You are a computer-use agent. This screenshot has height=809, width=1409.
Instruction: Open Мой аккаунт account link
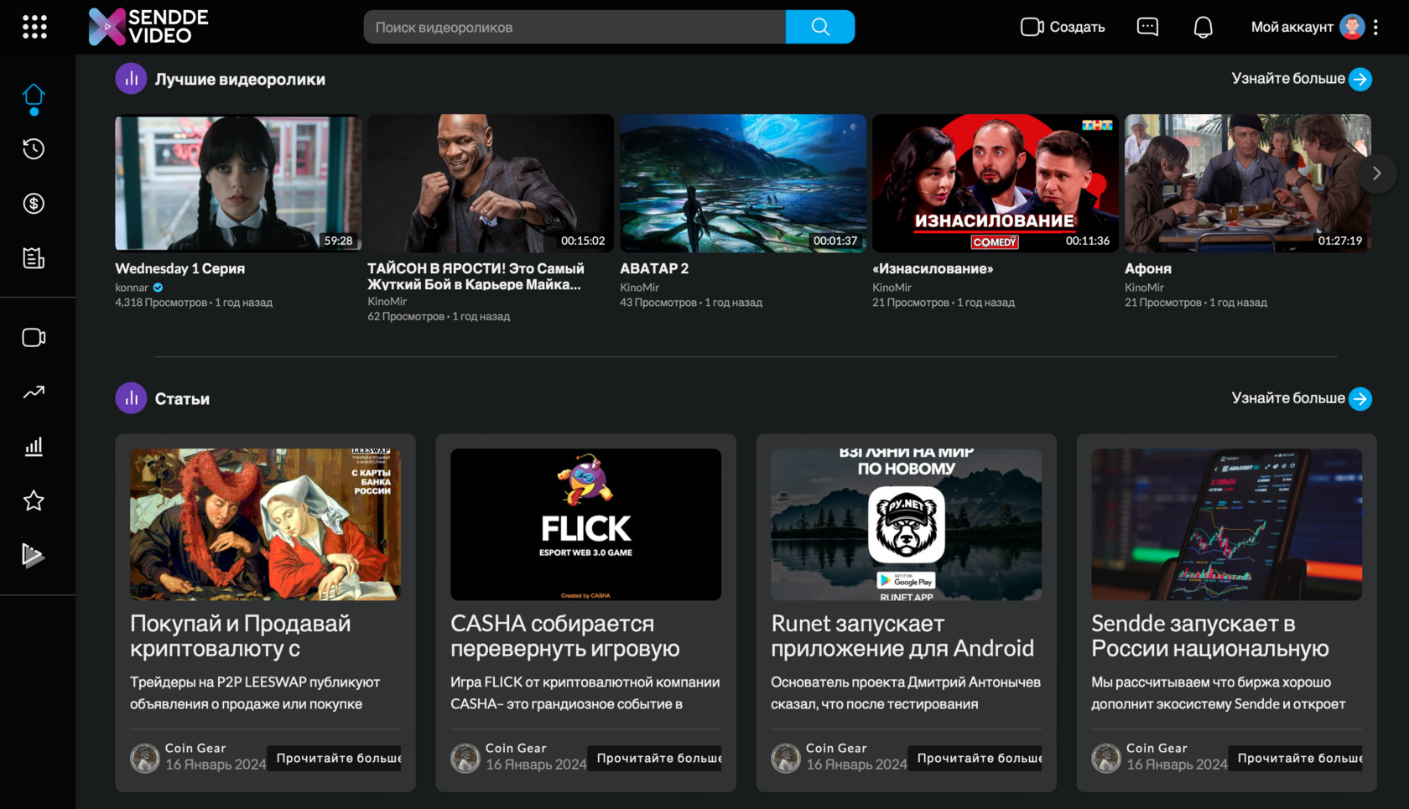click(1292, 27)
